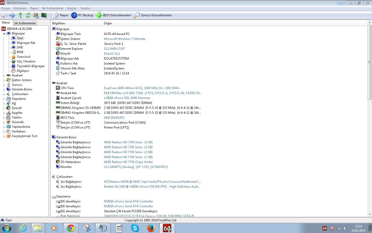Click the Veritabanı tree icon
Image resolution: width=372 pixels, height=233 pixels.
pos(9,131)
